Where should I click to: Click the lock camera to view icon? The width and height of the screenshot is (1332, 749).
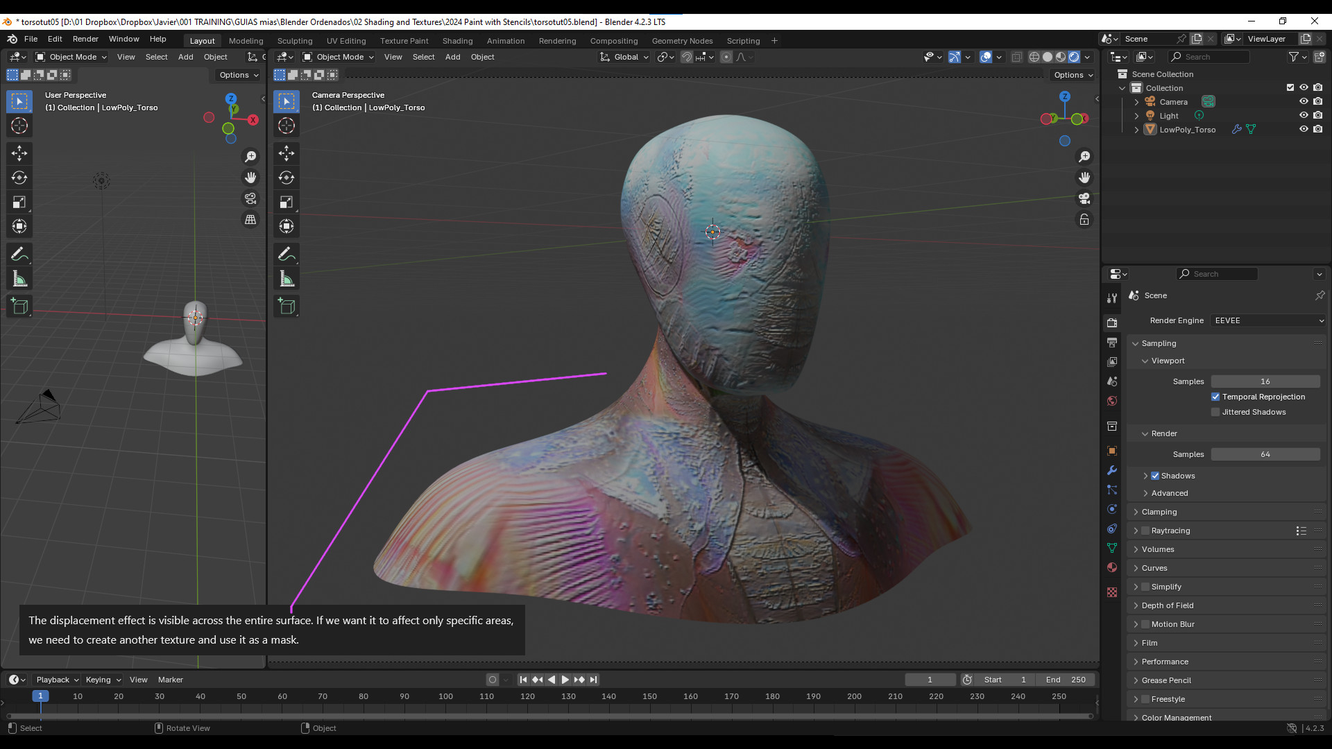coord(1084,220)
